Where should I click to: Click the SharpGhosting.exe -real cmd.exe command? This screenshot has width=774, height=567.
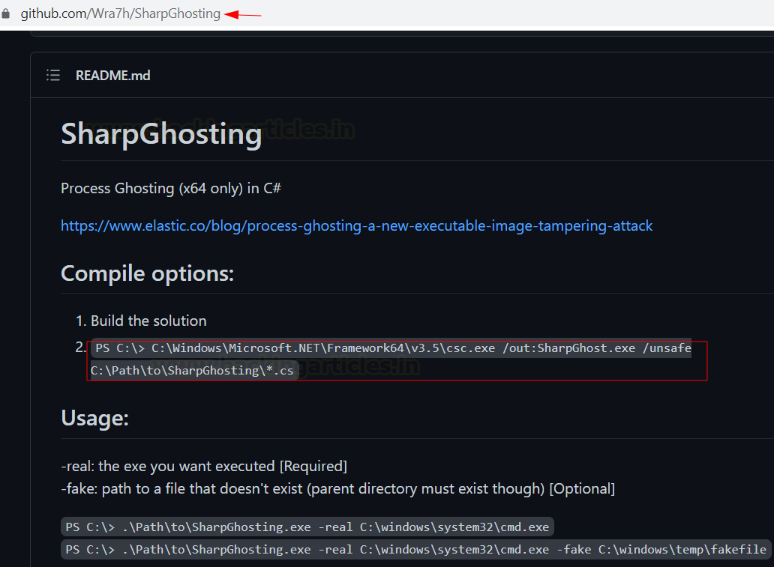(307, 527)
